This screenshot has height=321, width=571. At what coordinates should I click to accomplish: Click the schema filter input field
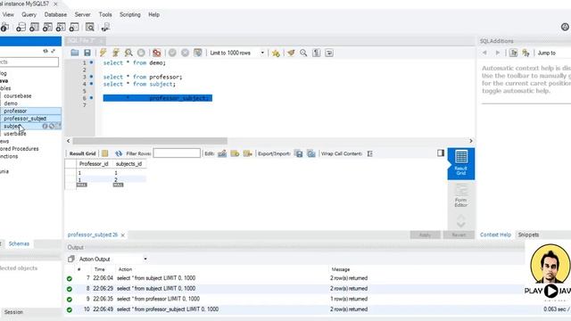29,62
